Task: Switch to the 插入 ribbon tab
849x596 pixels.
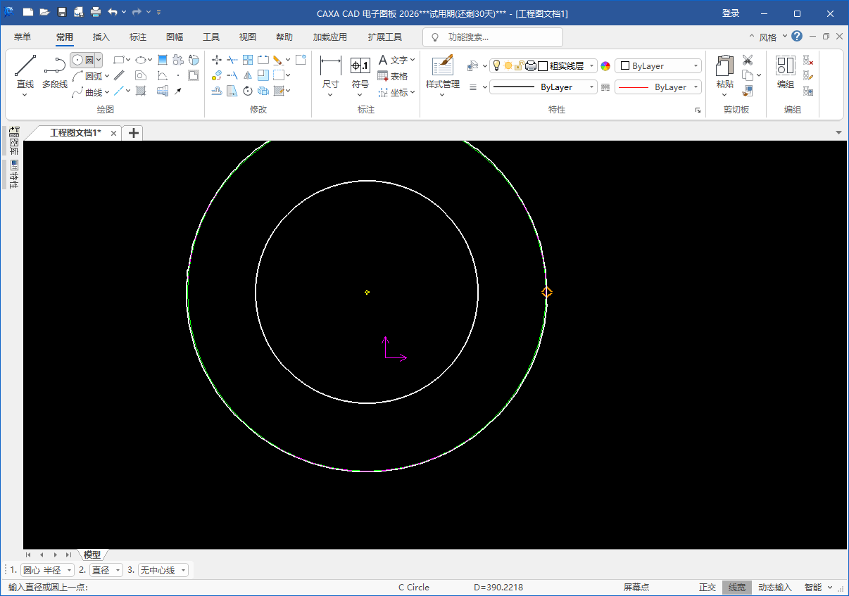Action: 101,37
